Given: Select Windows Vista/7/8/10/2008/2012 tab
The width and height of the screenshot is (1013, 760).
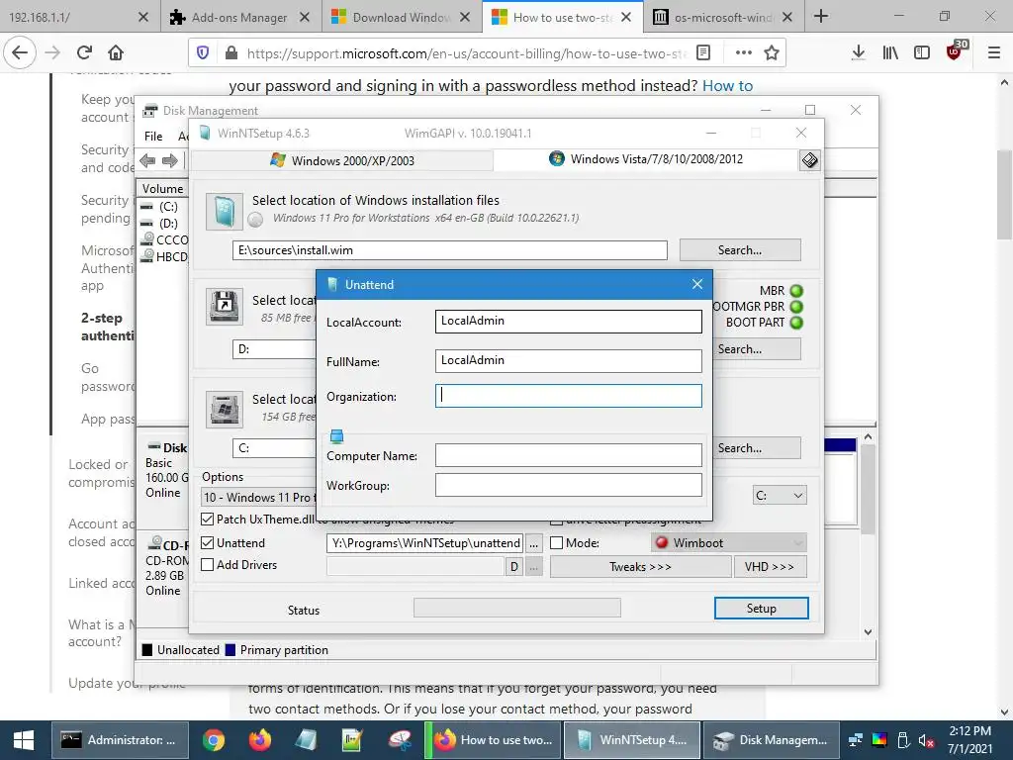Looking at the screenshot, I should point(646,159).
